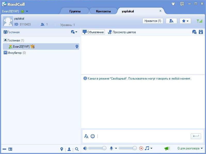Click the Нравится (1) button
The height and width of the screenshot is (154, 206).
[153, 21]
